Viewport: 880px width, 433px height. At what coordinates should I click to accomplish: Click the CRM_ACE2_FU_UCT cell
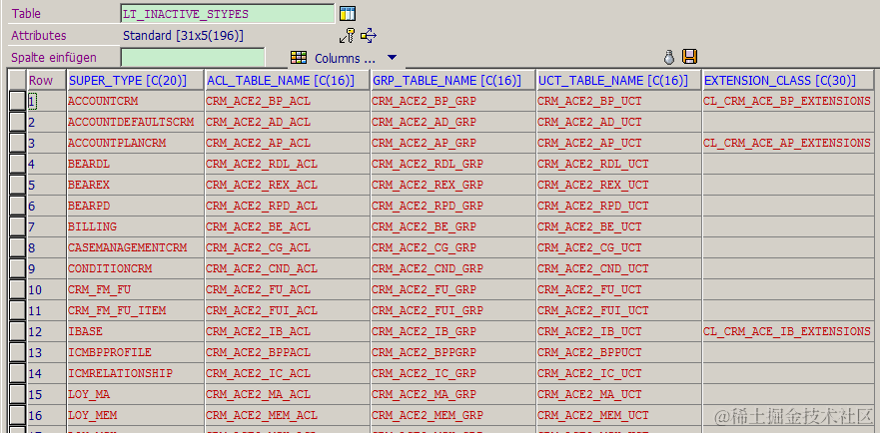coord(618,289)
